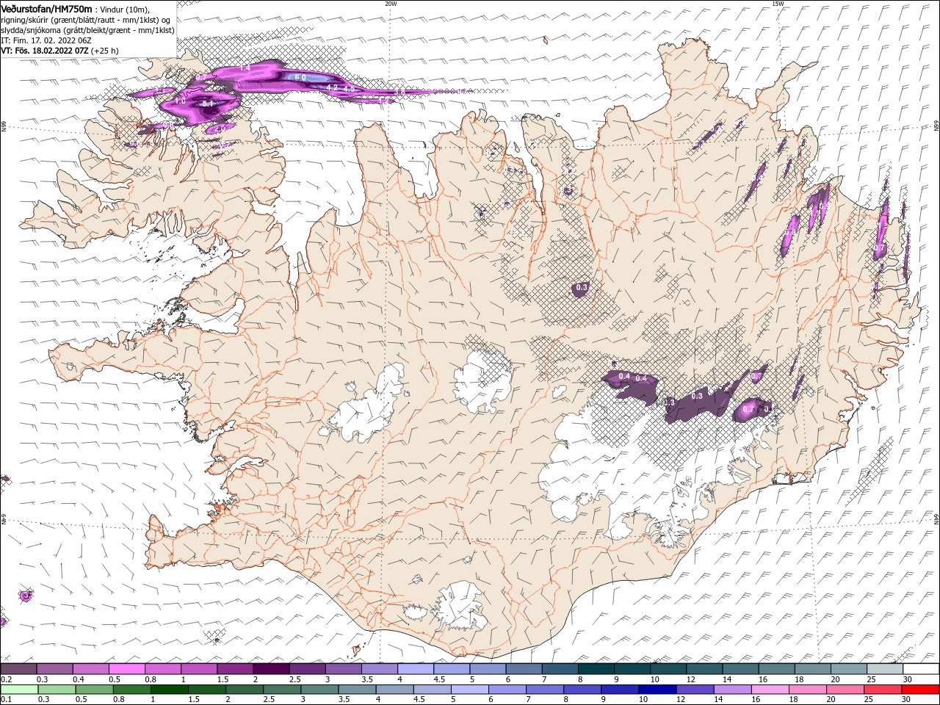
Task: Select lower legend violet swatch from 14 to 16
Action: click(732, 690)
